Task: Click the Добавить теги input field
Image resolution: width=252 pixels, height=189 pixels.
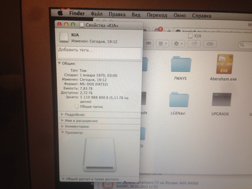Action: coord(99,52)
